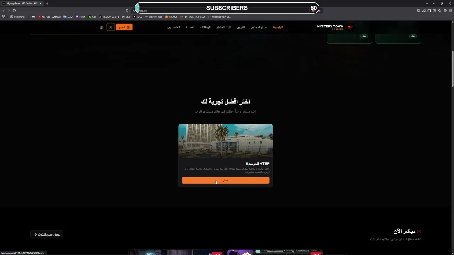The height and width of the screenshot is (255, 454).
Task: Expand the Imported from Go... bookmarks folder
Action: pos(220,17)
